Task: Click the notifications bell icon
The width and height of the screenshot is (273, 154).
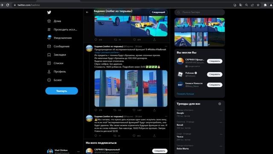Action: (x=49, y=38)
